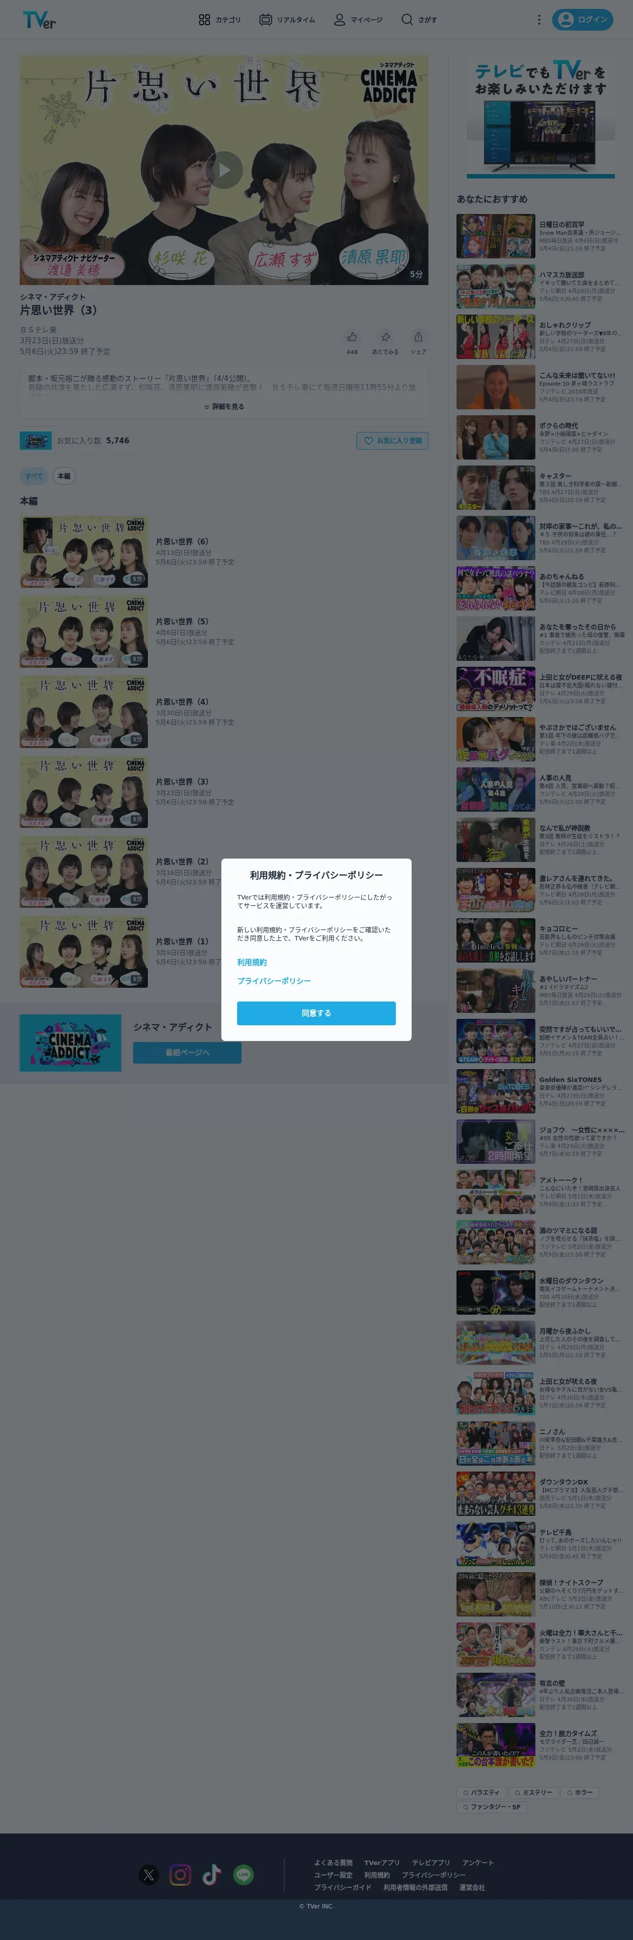Click the テレビアプリ footer link
Image resolution: width=633 pixels, height=1940 pixels.
click(430, 1863)
